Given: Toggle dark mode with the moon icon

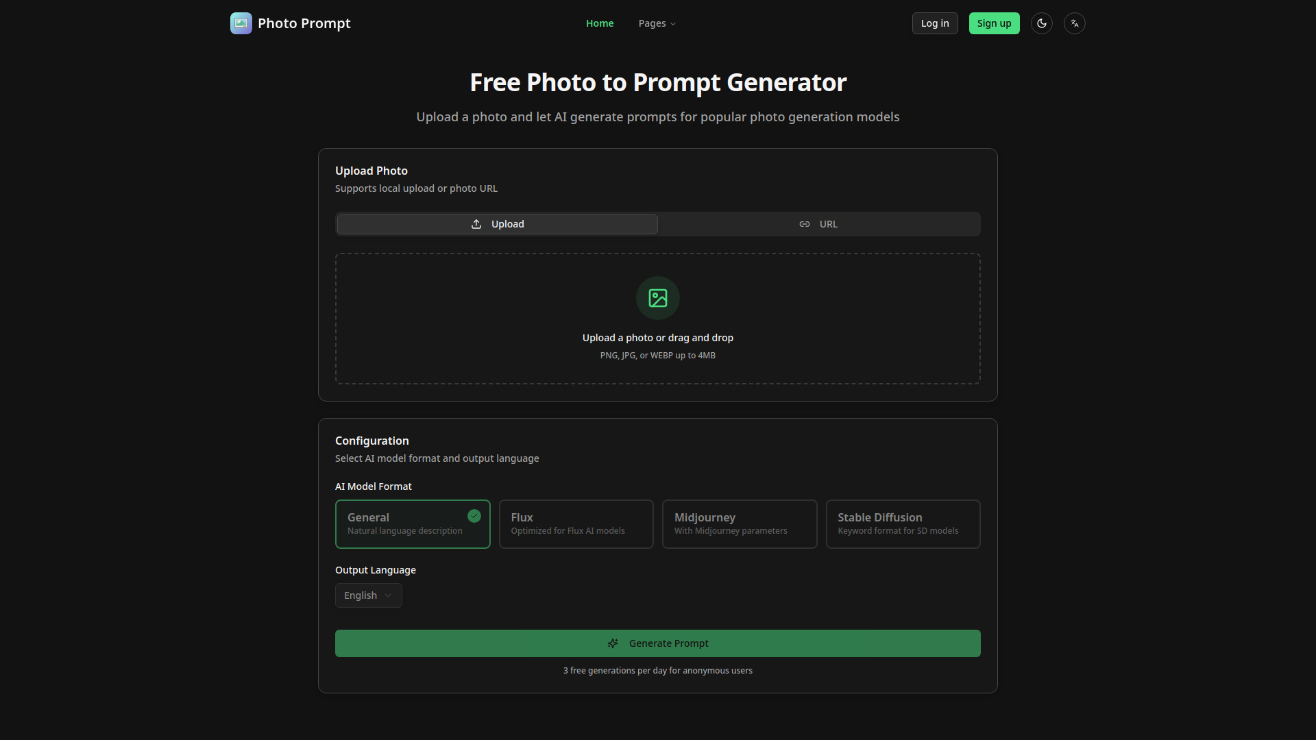Looking at the screenshot, I should click(1041, 23).
